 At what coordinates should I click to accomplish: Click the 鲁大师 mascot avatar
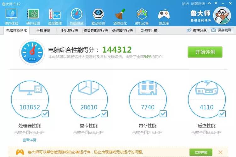[222, 15]
